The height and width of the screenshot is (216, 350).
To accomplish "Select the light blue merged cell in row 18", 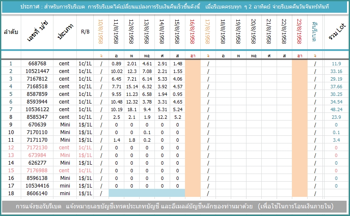I will [x=147, y=193].
